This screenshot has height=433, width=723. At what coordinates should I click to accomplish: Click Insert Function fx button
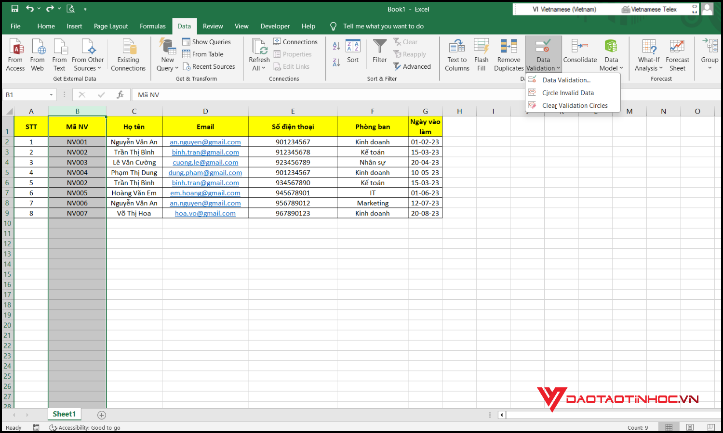(x=120, y=95)
